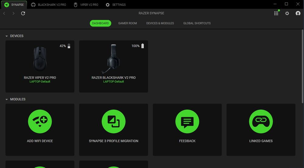Click LAPTOP-Default profile under BlackShark V2 Pro
Screen dimensions: 304x168
pyautogui.click(x=113, y=82)
